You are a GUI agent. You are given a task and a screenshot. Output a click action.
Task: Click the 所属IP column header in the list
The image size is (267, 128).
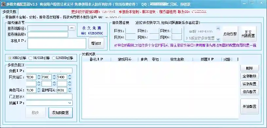point(207,59)
